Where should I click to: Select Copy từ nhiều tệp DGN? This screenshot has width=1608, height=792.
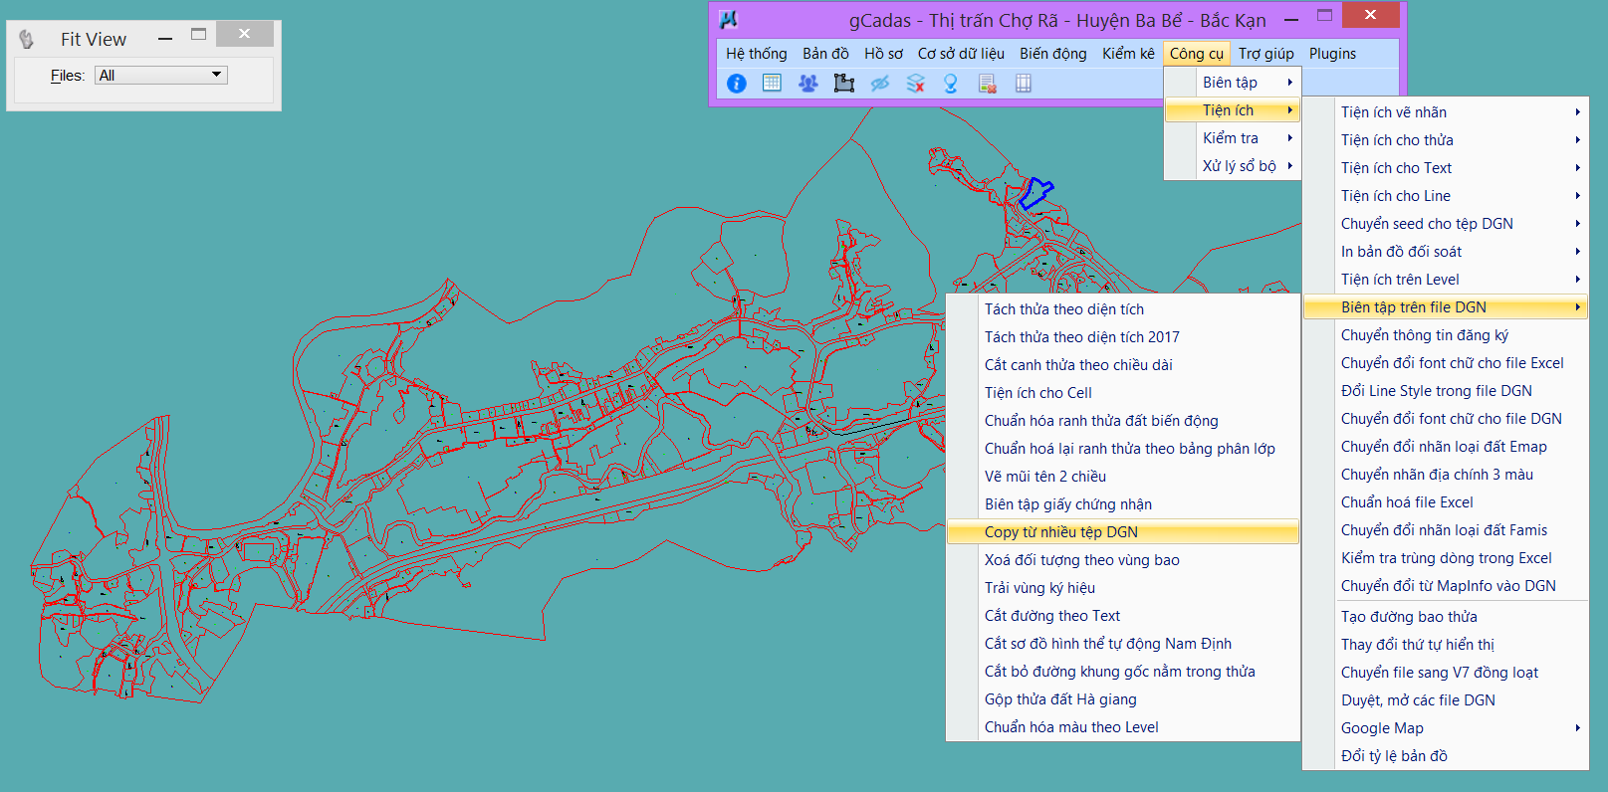[x=1061, y=532]
